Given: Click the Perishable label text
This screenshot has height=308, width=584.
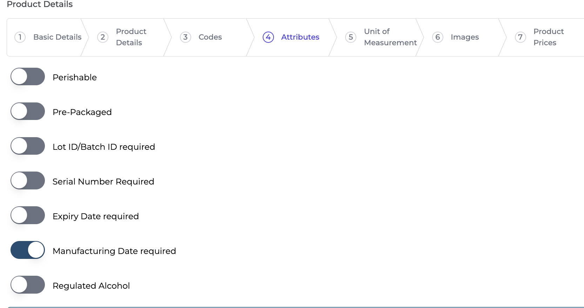Looking at the screenshot, I should (75, 78).
